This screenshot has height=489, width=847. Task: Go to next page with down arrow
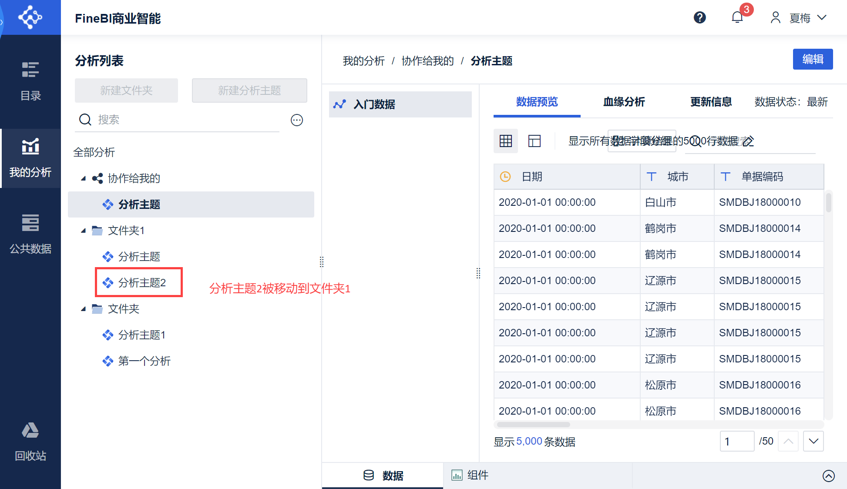click(813, 441)
